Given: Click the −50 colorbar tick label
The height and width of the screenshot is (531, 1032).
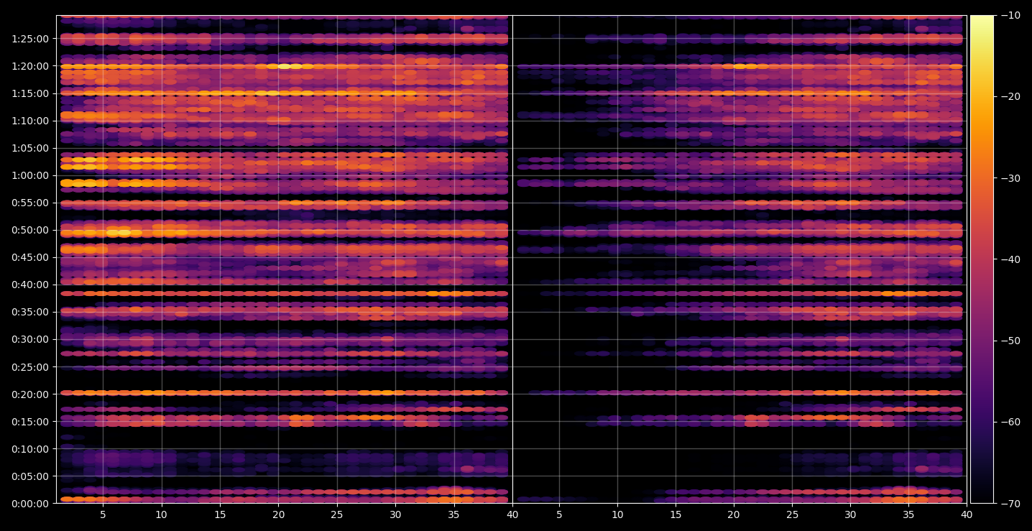Looking at the screenshot, I should pyautogui.click(x=1010, y=341).
